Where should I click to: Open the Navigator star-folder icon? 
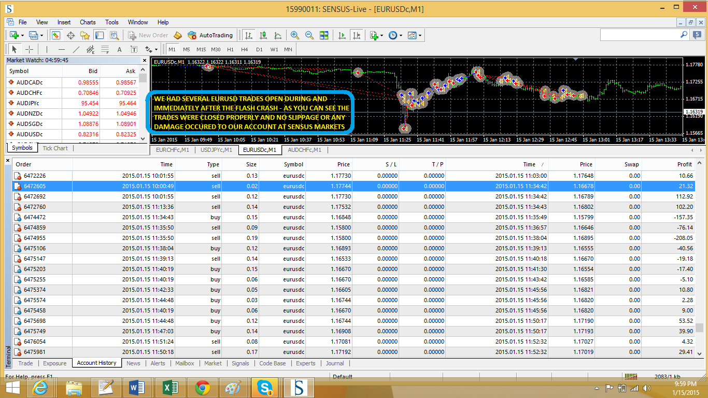click(85, 35)
